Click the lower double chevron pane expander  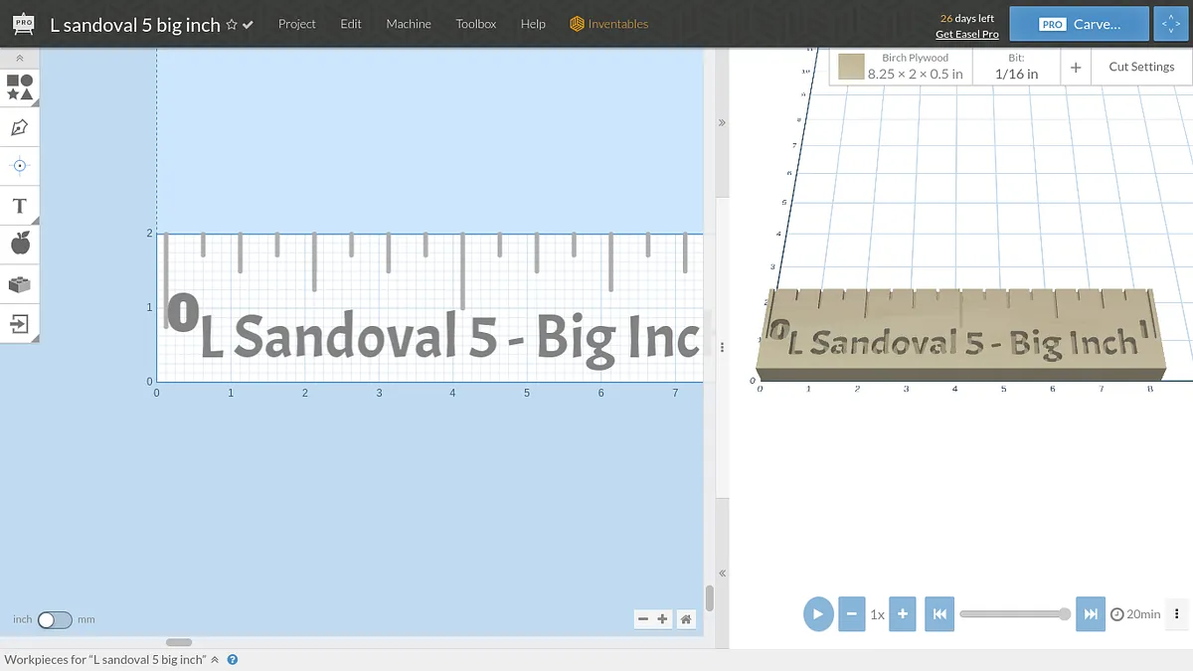[722, 574]
